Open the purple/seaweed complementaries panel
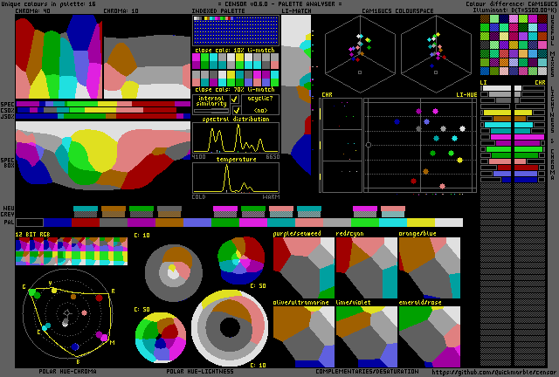The image size is (559, 377). pyautogui.click(x=304, y=268)
